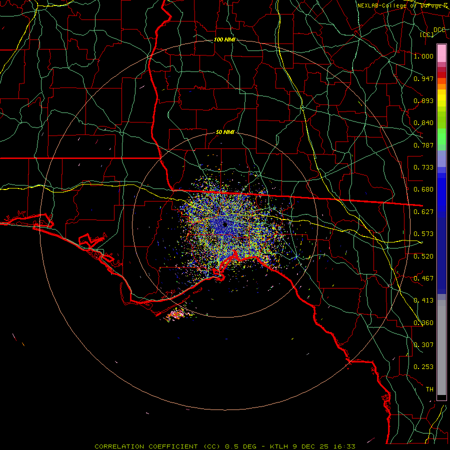Click the 0.627 color scale value
Screen dimensions: 450x450
[423, 212]
